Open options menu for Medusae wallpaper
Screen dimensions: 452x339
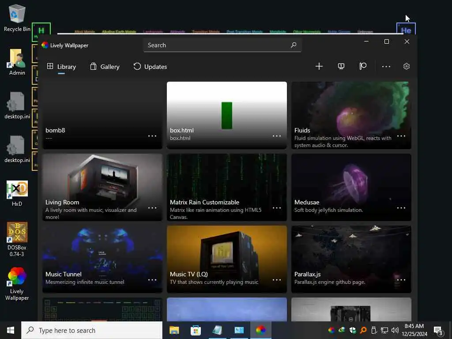coord(401,208)
